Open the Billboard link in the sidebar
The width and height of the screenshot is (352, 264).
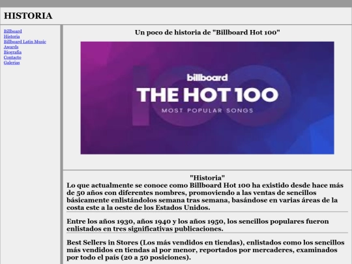pos(13,31)
